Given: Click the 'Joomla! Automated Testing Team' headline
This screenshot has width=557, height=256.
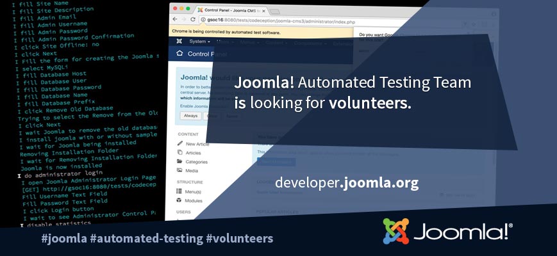Looking at the screenshot, I should point(353,83).
